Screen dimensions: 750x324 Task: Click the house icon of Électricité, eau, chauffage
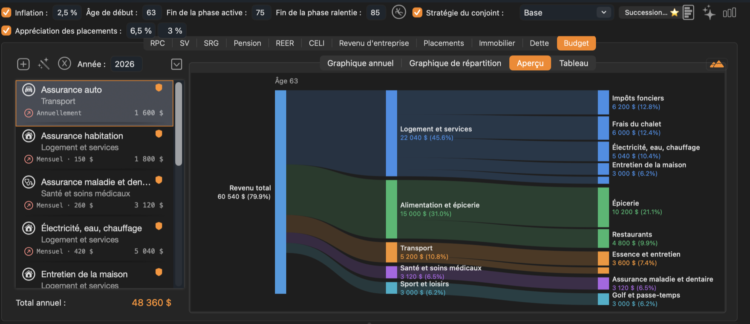pos(29,228)
